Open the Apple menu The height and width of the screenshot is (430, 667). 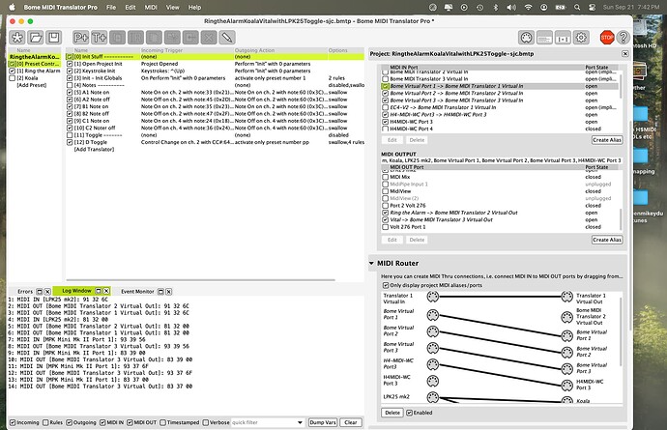tap(12, 7)
